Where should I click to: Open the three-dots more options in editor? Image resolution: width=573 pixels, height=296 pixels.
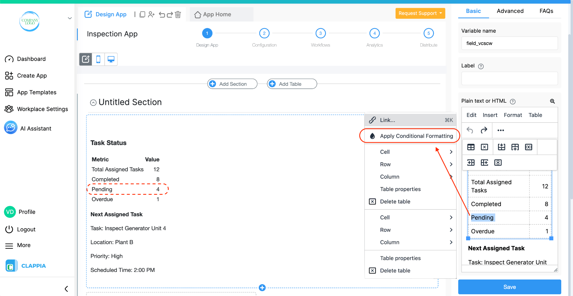501,130
